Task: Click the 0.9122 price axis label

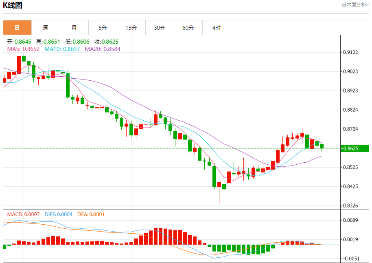Action: (350, 52)
